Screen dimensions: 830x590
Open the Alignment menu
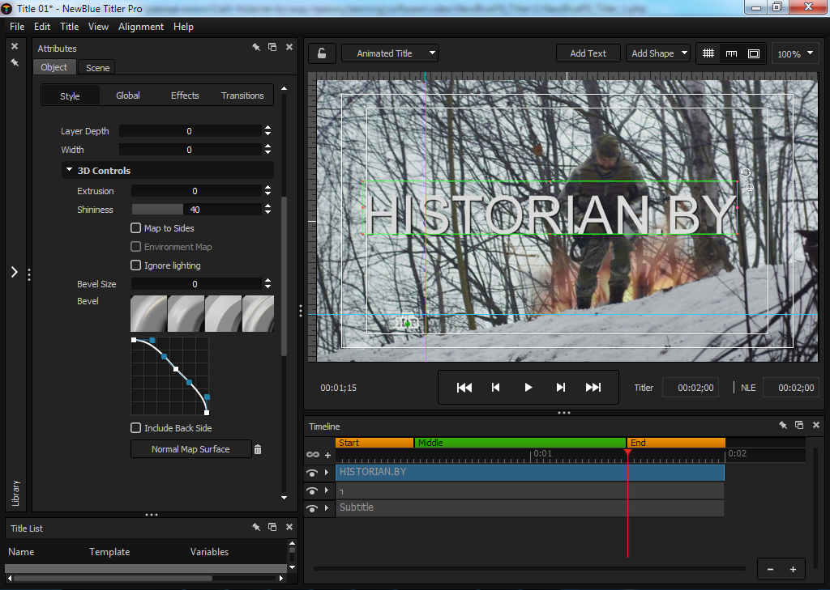point(141,27)
